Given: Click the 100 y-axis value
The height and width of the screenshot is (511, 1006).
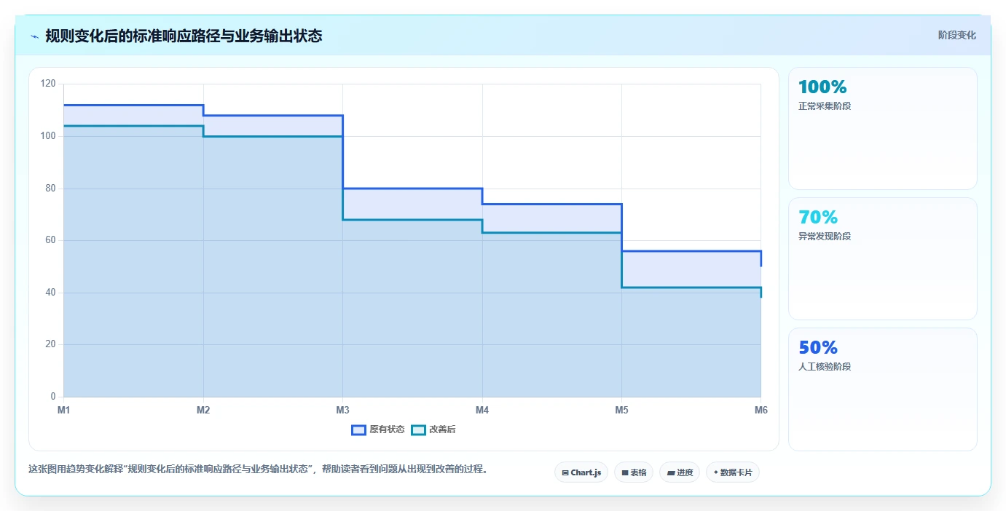Looking at the screenshot, I should pos(48,136).
